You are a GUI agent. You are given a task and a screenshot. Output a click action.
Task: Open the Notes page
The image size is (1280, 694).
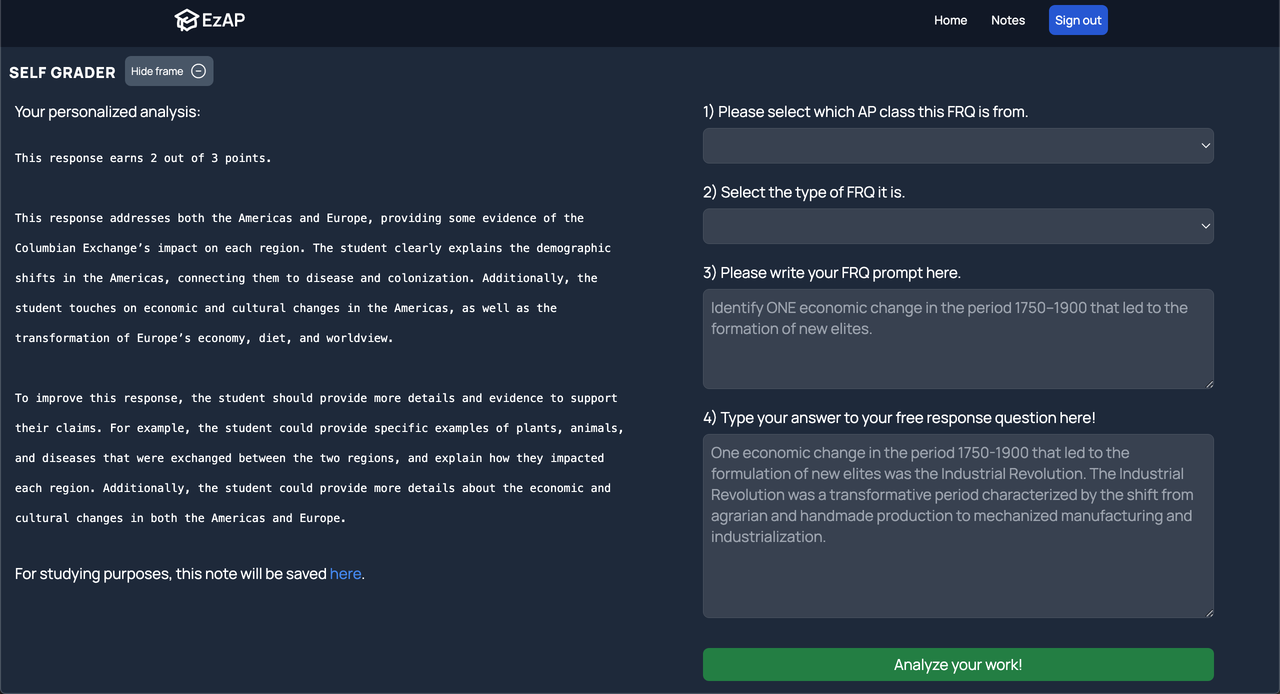click(1007, 20)
